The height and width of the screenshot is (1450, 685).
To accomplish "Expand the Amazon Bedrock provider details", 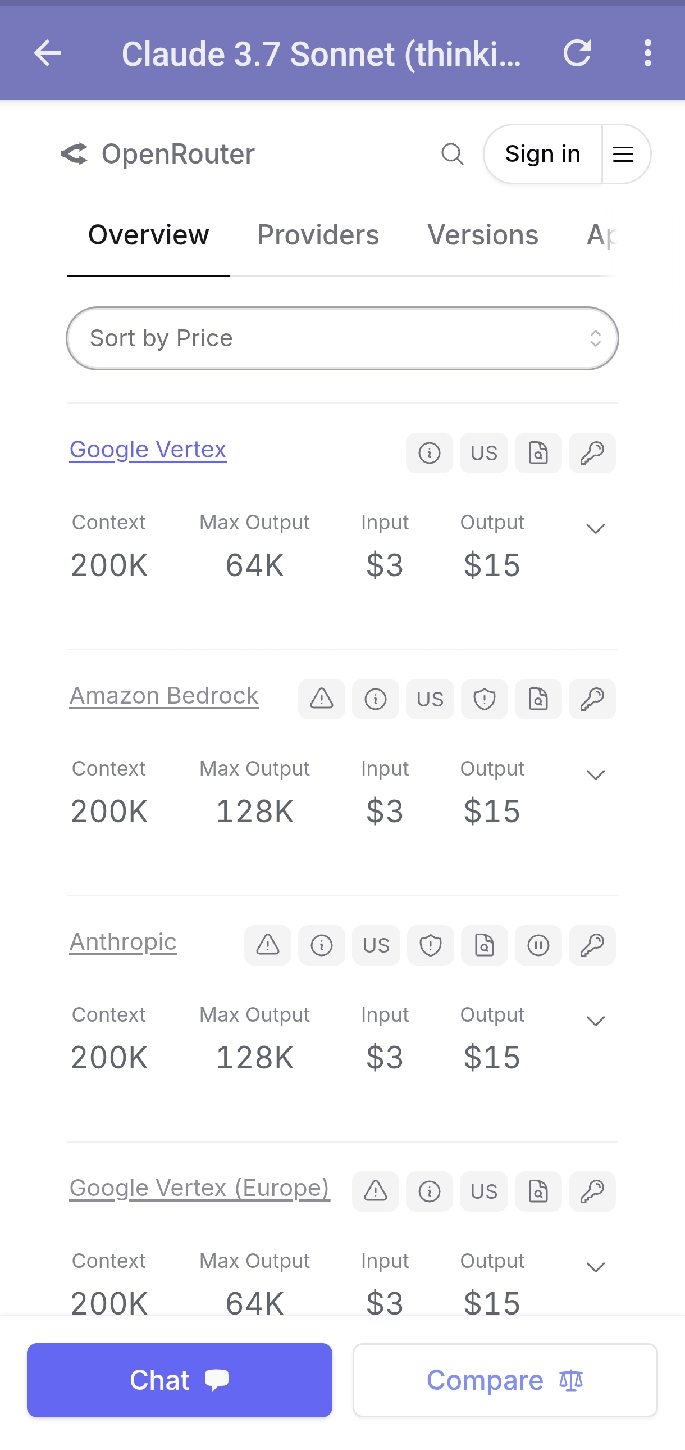I will point(596,775).
